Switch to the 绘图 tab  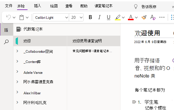[x=54, y=6]
